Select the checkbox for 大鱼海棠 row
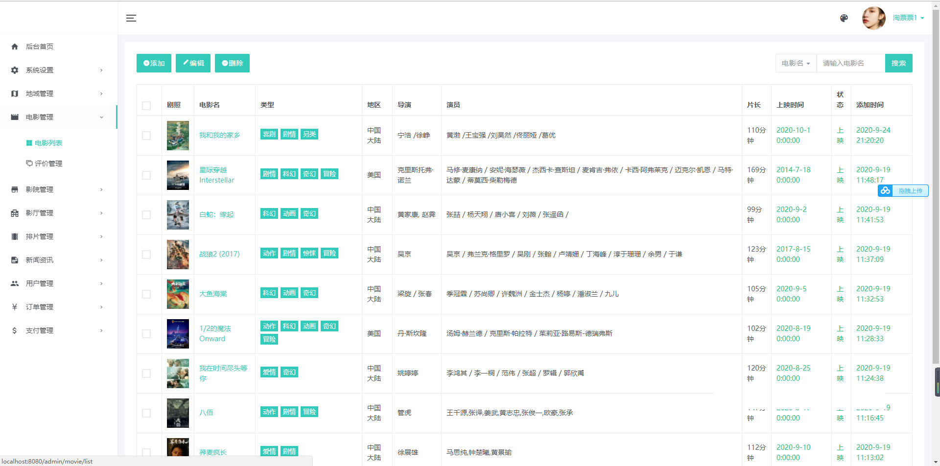The image size is (940, 466). (146, 294)
